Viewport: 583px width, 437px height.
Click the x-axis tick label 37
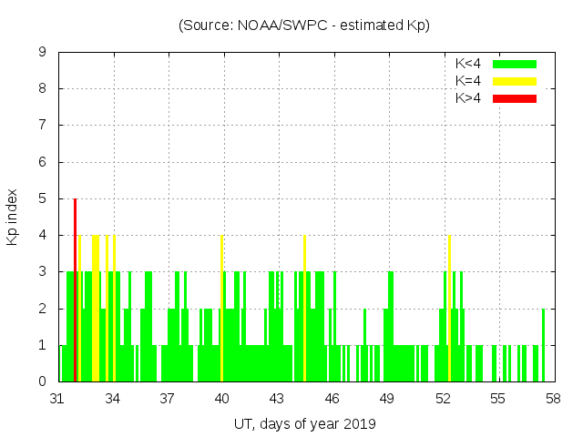pos(168,399)
